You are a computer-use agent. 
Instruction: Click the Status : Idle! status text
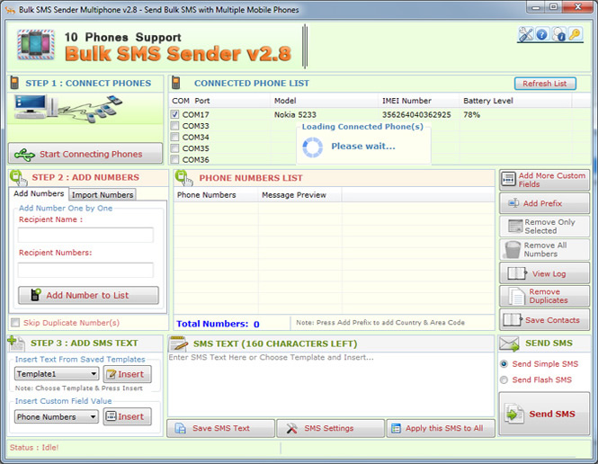[x=34, y=447]
